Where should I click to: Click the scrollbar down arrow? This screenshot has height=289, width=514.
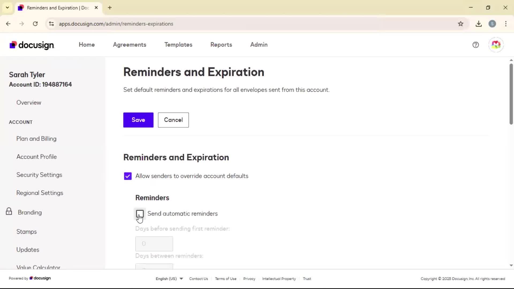tap(511, 265)
